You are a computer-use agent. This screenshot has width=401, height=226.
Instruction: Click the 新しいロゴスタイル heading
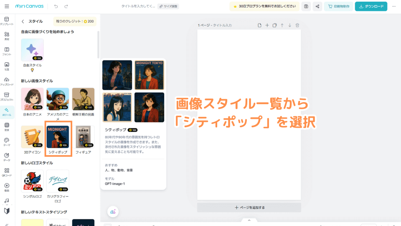(x=37, y=163)
